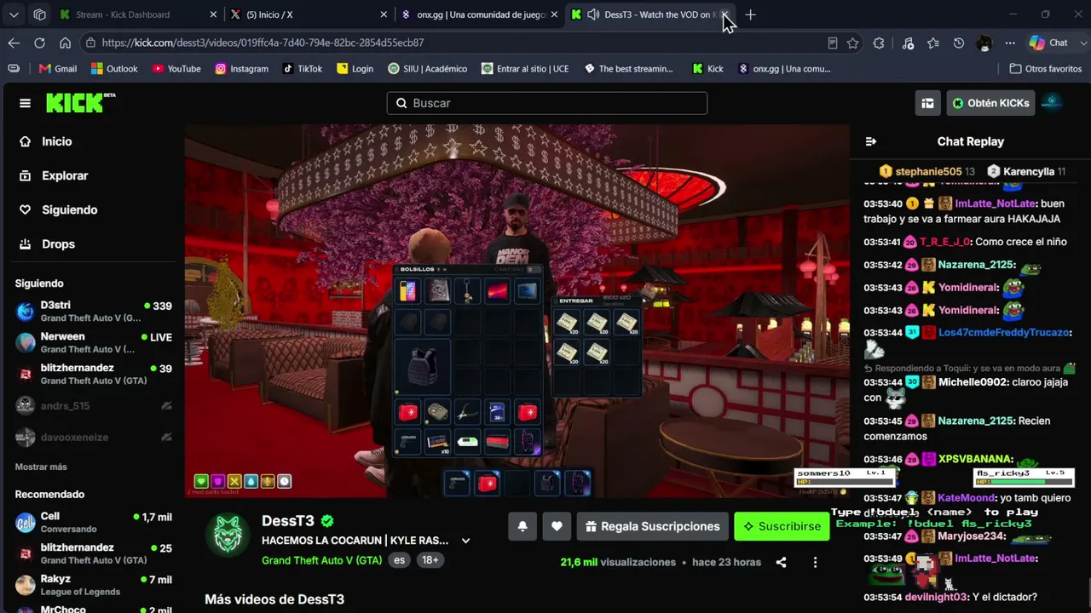Open the Grand Theft Auto V (GTA) category link
Image resolution: width=1091 pixels, height=613 pixels.
322,560
